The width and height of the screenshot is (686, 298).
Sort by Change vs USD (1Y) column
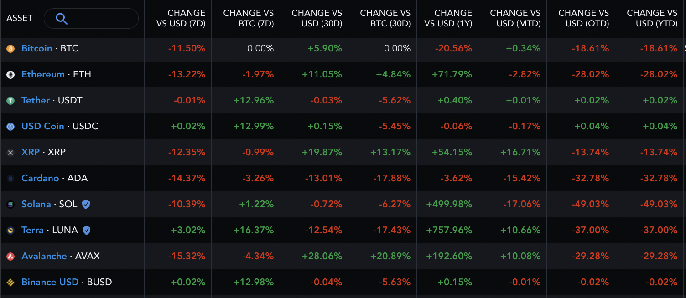[x=448, y=18]
